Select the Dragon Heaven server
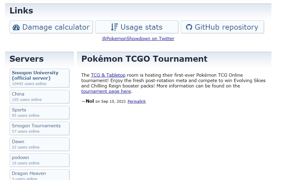 pos(40,175)
